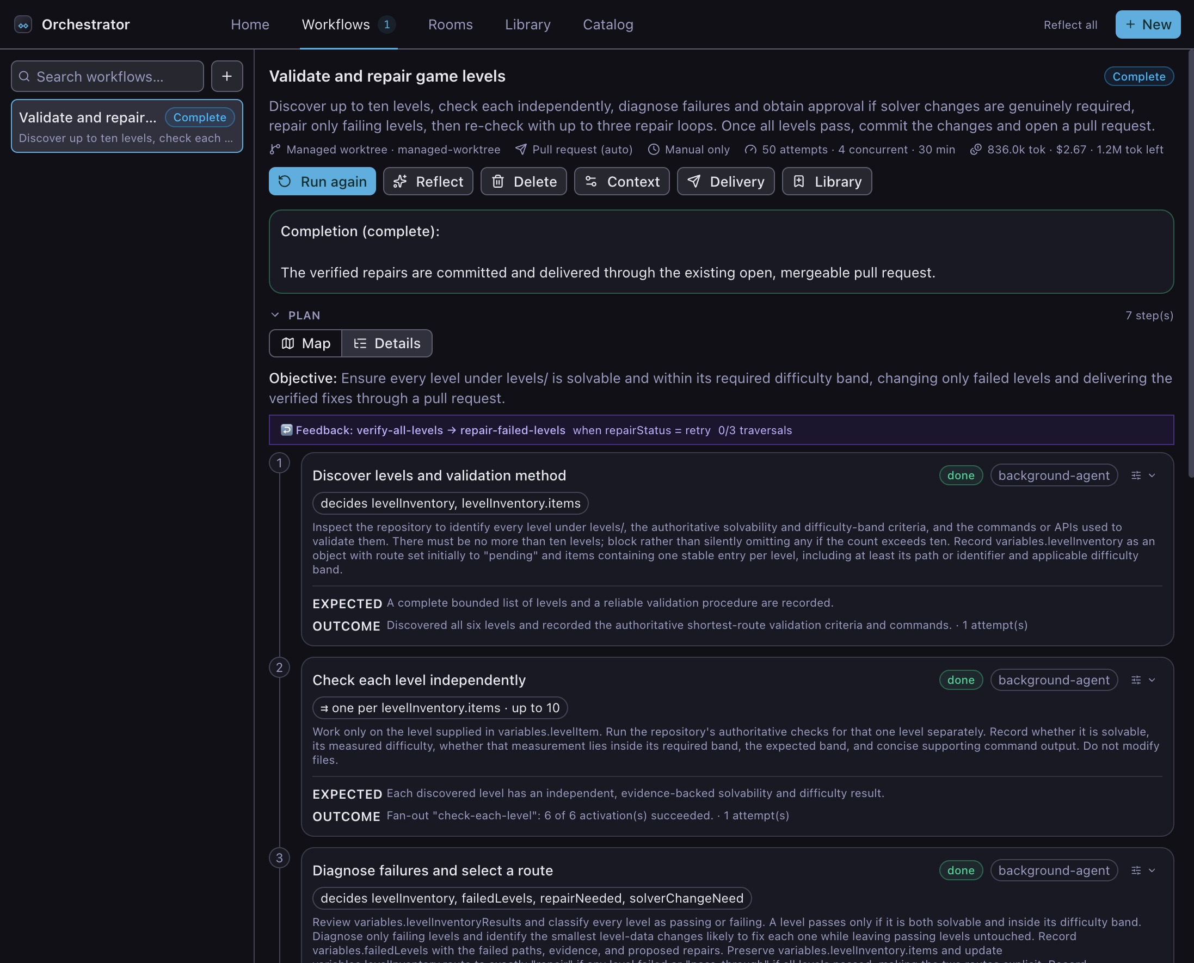Click the Complete status badge in header
Screen dimensions: 1194x963
point(1138,77)
